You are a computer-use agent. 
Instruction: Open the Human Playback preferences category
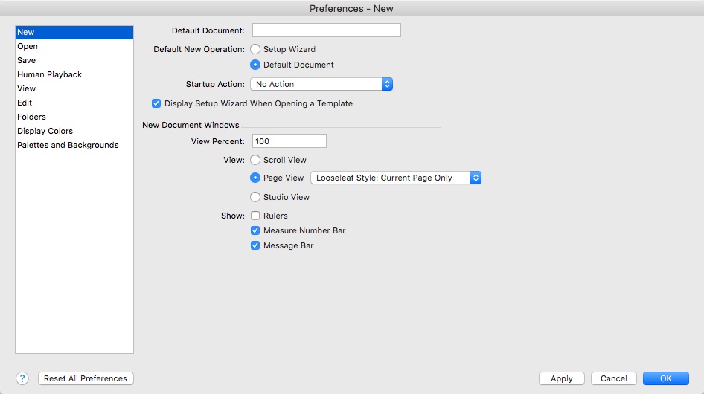50,74
